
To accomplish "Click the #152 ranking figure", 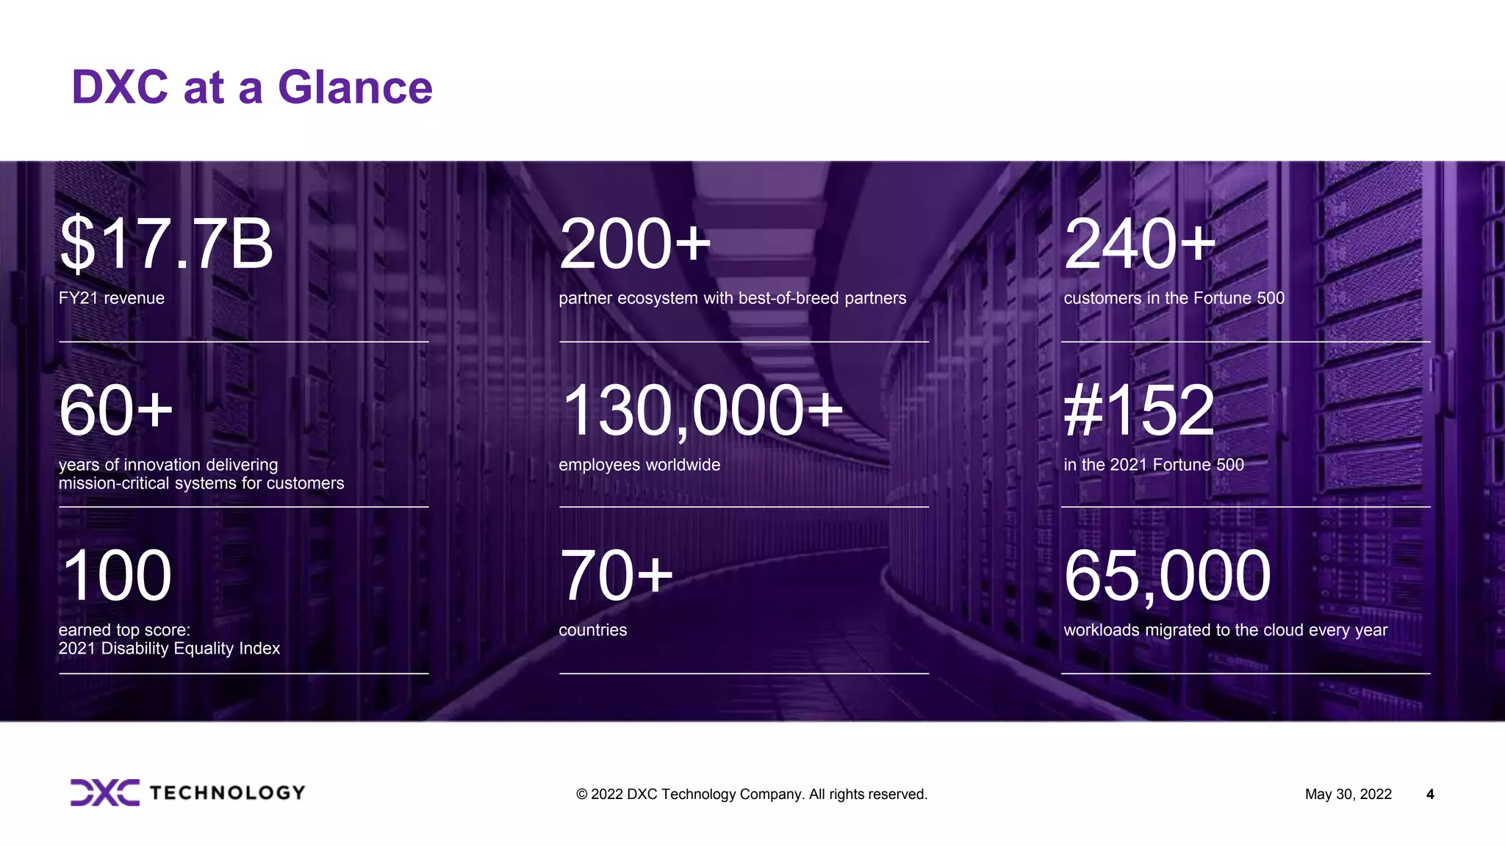I will tap(1139, 410).
